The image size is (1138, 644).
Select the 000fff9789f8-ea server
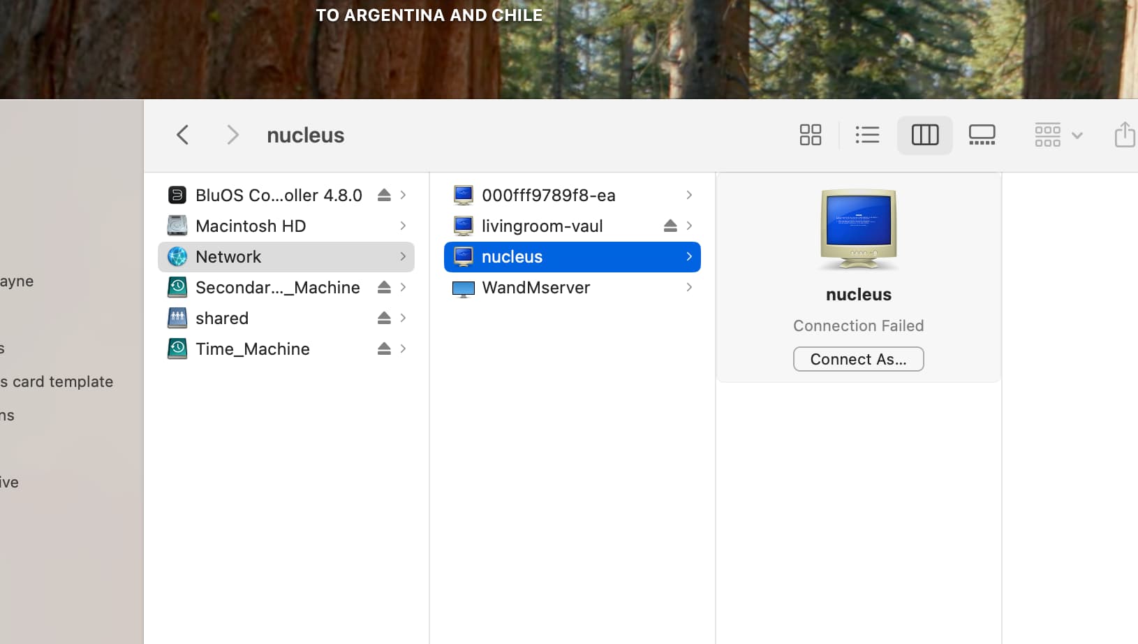tap(572, 195)
